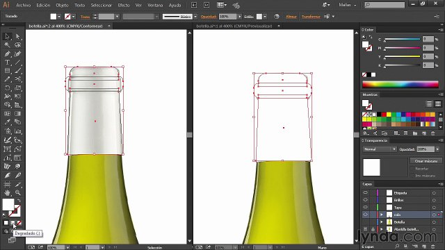Open the workspace switcher dropdown in menu bar
The height and width of the screenshot is (250, 445).
(x=347, y=5)
